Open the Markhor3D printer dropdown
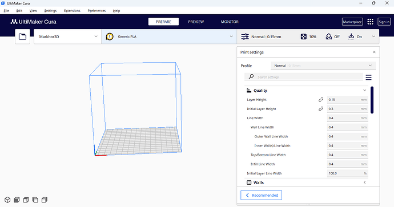Image resolution: width=394 pixels, height=207 pixels. click(67, 36)
